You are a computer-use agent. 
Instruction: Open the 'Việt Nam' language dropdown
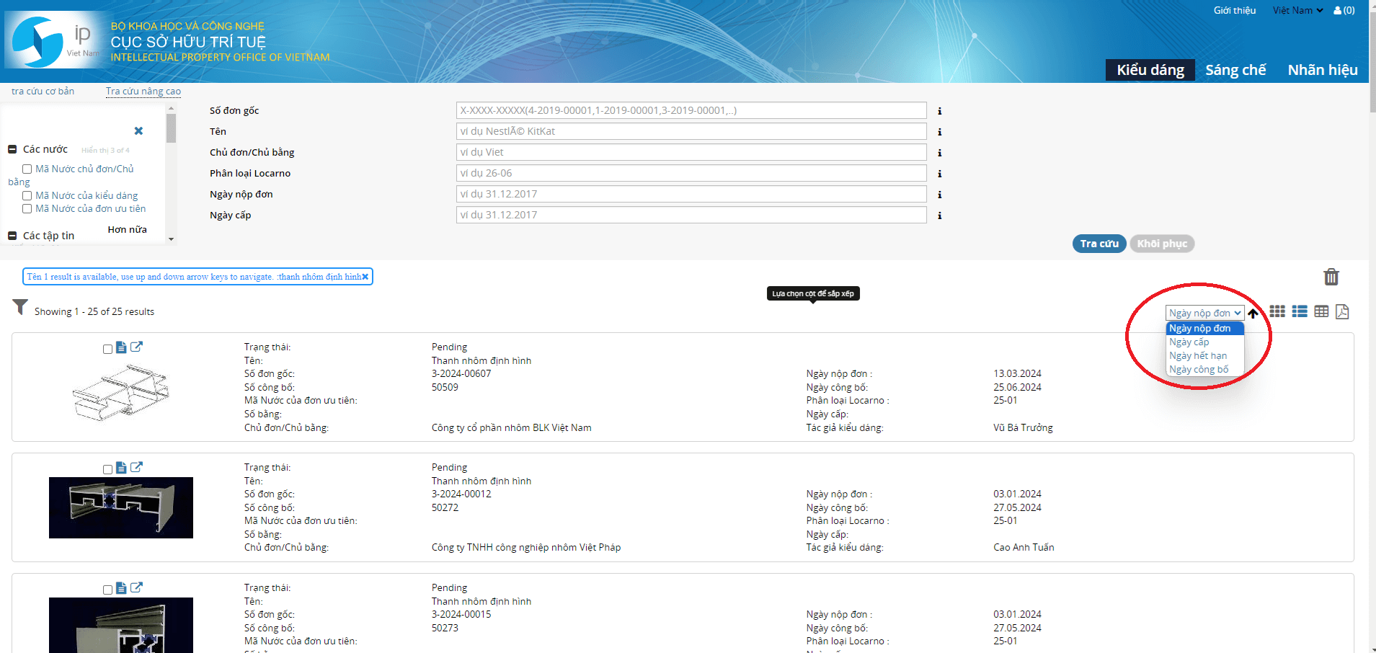(1297, 10)
